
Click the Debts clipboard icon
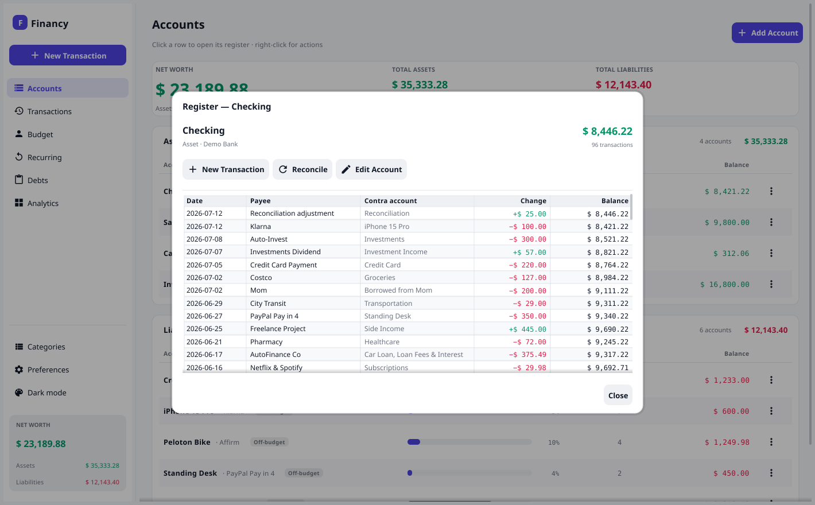pyautogui.click(x=19, y=180)
